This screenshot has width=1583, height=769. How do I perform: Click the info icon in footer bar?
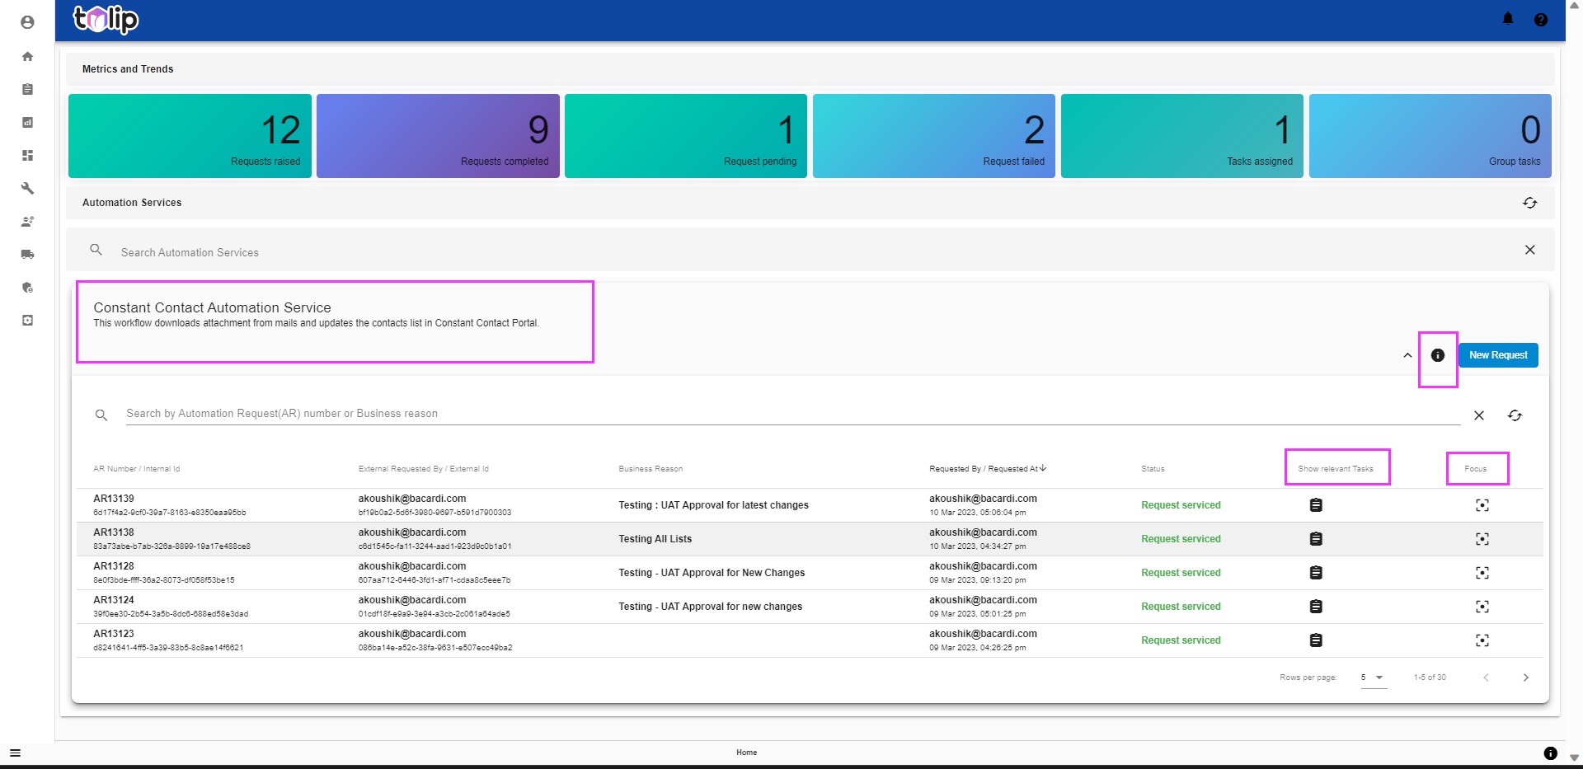1550,753
